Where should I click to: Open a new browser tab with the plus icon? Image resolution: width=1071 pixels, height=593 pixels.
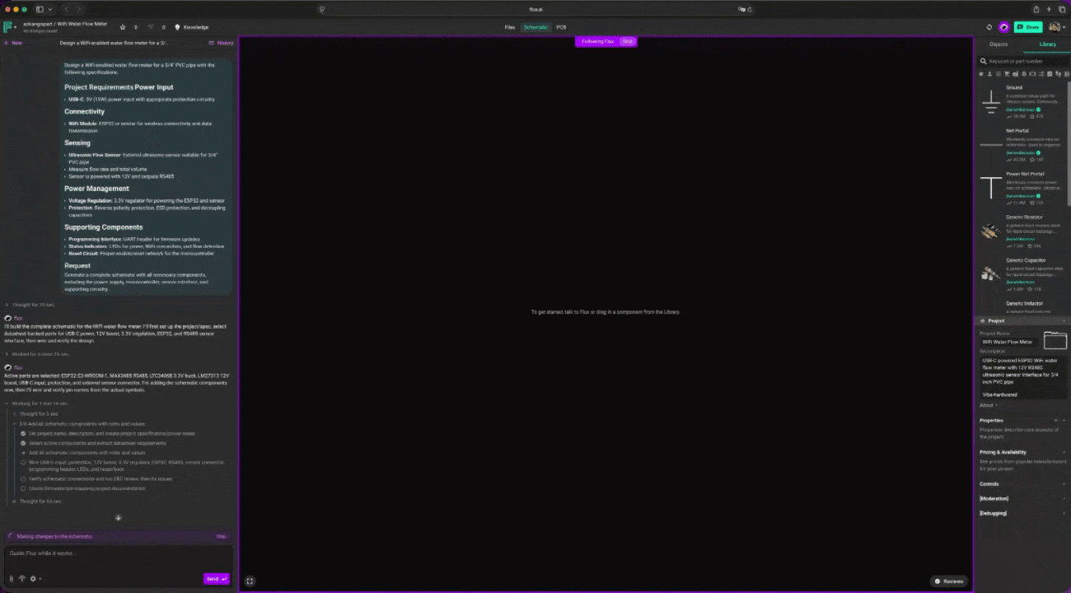(1050, 9)
